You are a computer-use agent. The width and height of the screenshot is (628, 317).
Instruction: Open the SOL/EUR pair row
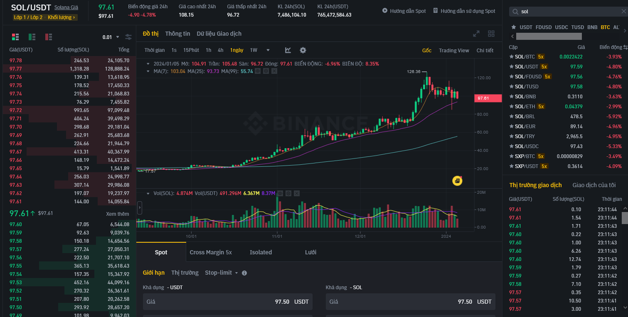click(565, 126)
